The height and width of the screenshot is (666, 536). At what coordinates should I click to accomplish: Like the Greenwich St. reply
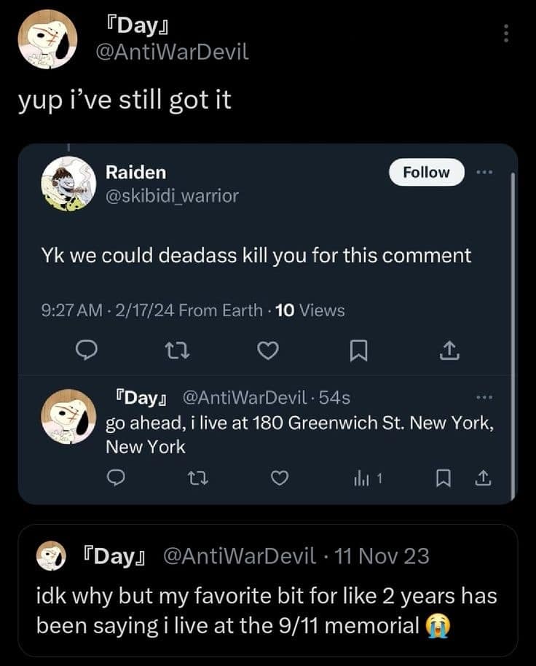tap(279, 477)
